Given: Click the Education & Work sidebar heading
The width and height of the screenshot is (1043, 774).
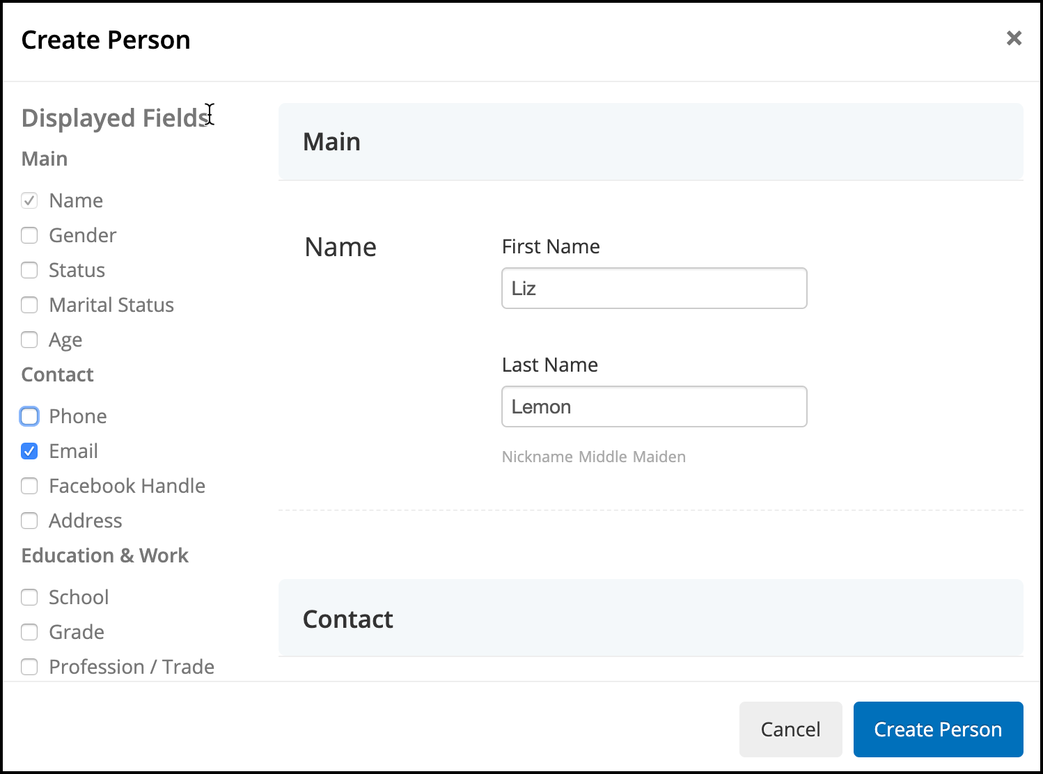Looking at the screenshot, I should (105, 555).
